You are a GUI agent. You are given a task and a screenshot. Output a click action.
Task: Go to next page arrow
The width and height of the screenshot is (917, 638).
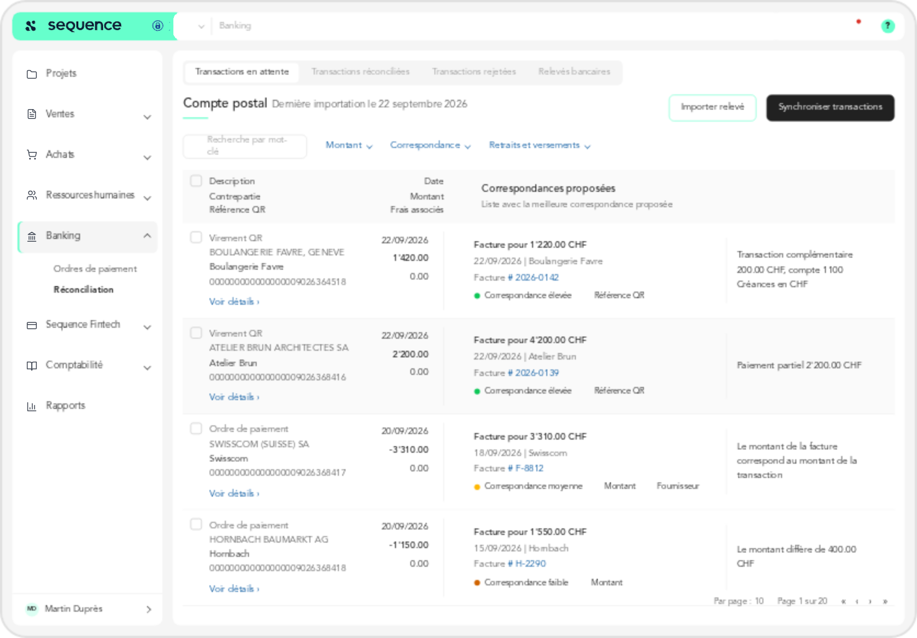click(870, 601)
